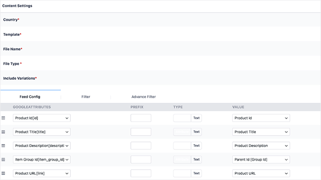Click the GOOGLEATTRIBUTES column header
Image resolution: width=321 pixels, height=180 pixels.
[32, 107]
